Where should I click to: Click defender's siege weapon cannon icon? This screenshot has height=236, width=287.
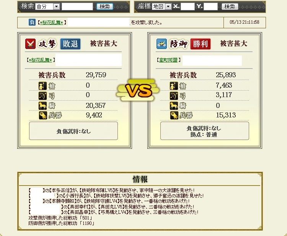tap(174, 115)
